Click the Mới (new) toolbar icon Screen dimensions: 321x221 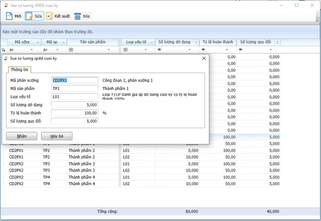(x=9, y=16)
